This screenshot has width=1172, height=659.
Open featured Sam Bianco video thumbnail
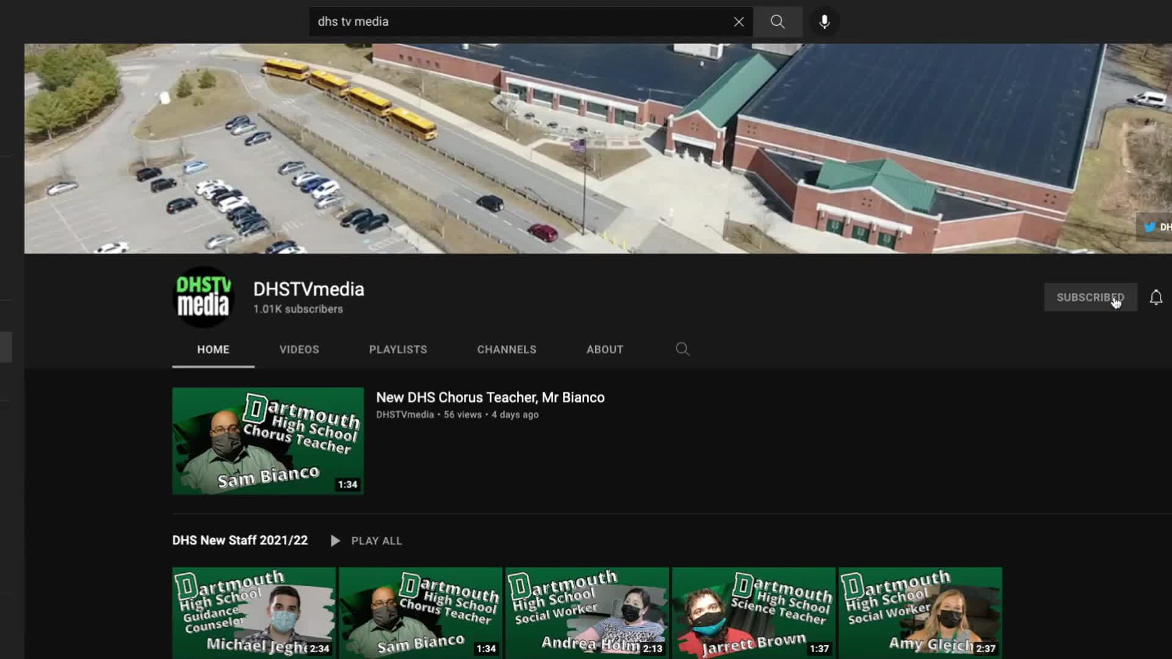(x=268, y=441)
